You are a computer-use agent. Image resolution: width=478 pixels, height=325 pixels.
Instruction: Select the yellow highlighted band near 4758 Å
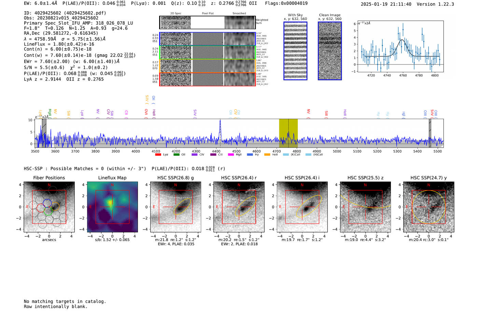click(289, 133)
